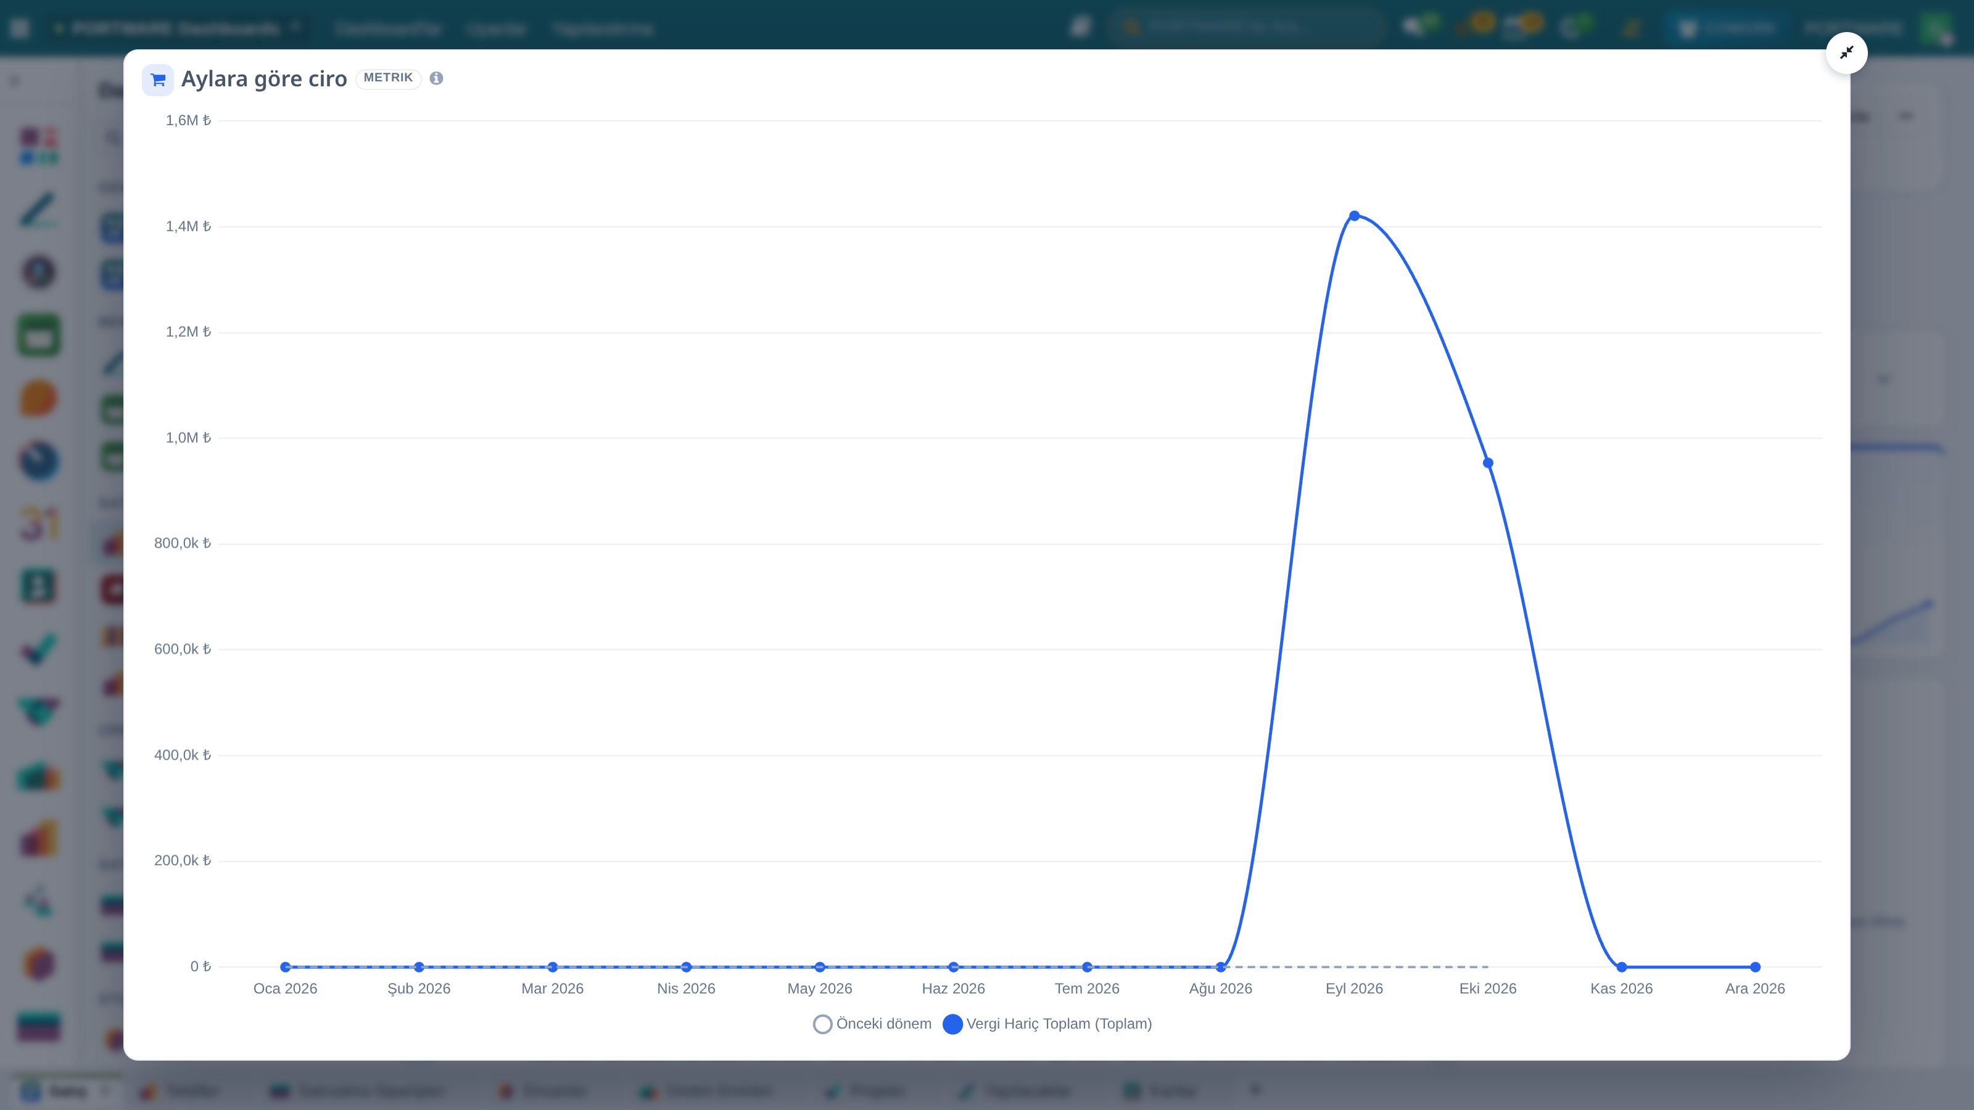Click the 800,0k ₺ y-axis label
This screenshot has width=1974, height=1110.
pyautogui.click(x=183, y=543)
